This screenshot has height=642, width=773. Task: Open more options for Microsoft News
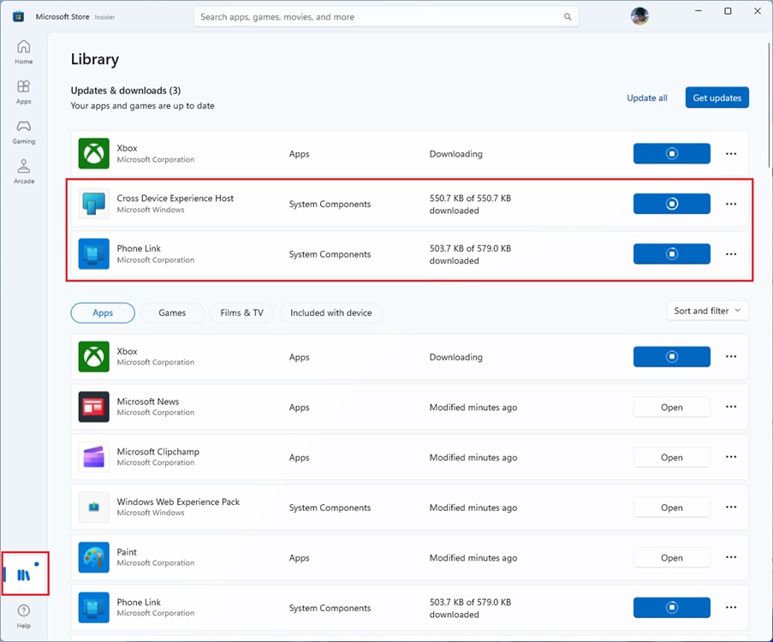[731, 407]
